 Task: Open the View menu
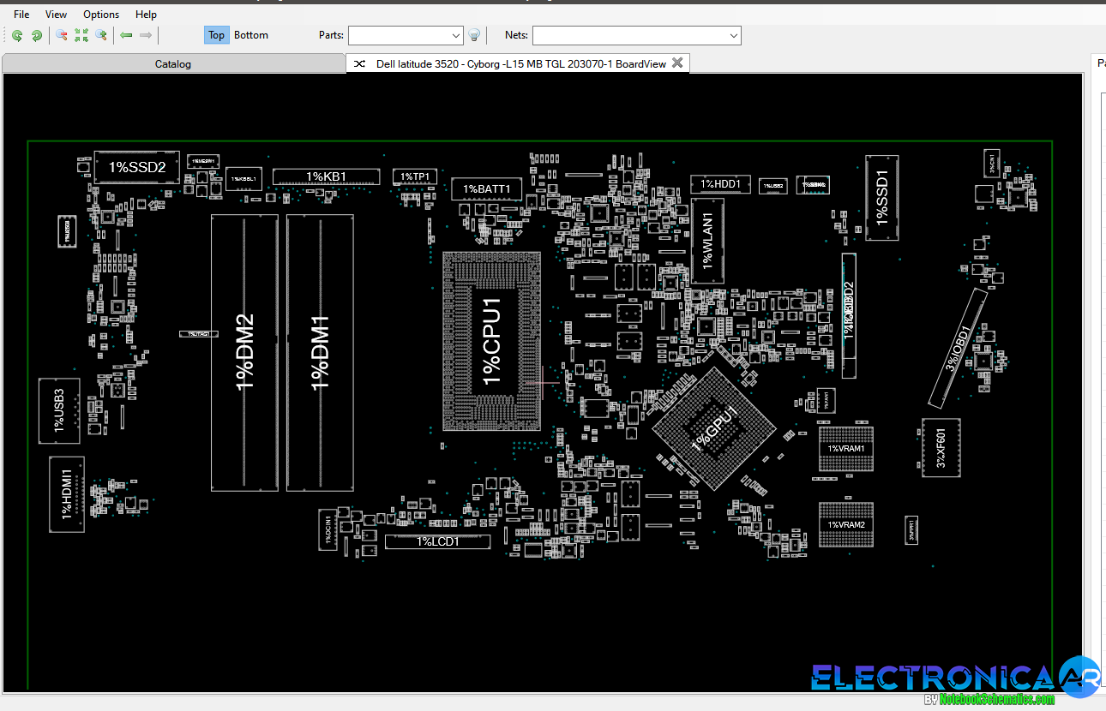coord(56,15)
